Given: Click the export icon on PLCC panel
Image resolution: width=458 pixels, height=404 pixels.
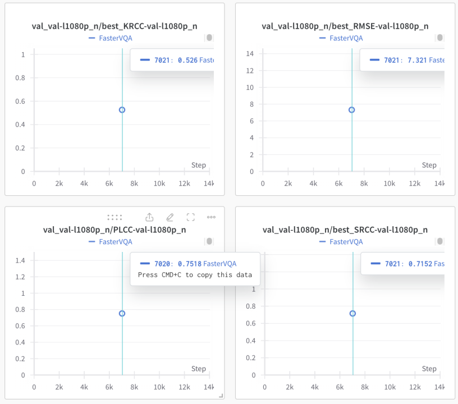Looking at the screenshot, I should [149, 217].
